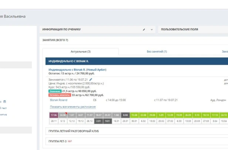Select the 24.06 lesson cell with red corner
228x150 pixels.
coord(63,115)
